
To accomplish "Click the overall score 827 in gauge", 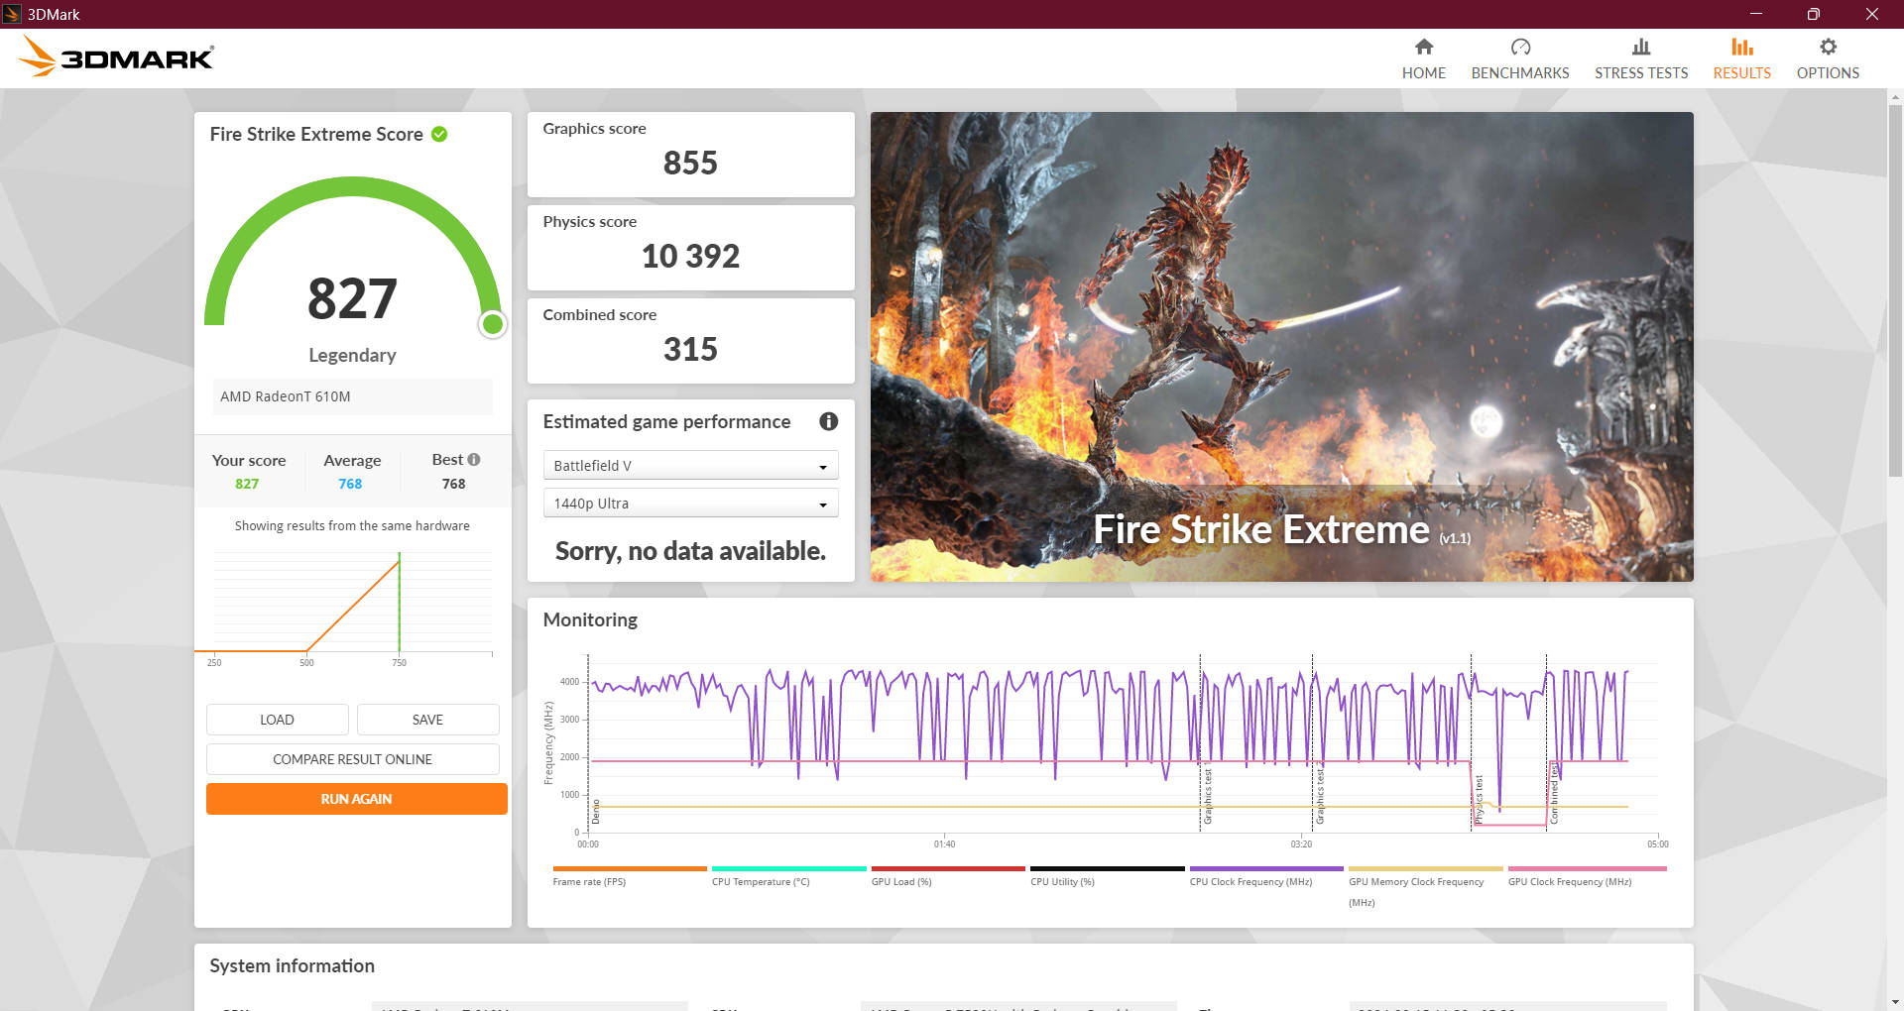I will (x=352, y=298).
